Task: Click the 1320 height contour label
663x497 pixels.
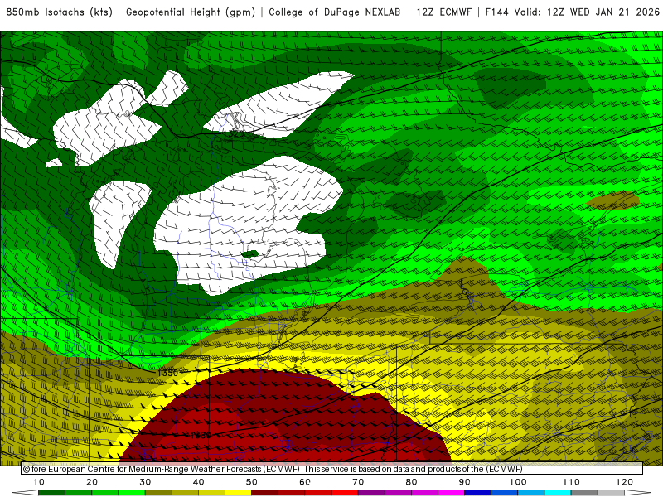Action: [x=234, y=134]
